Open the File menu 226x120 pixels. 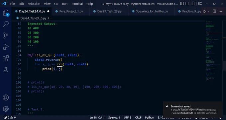pyautogui.click(x=13, y=4)
